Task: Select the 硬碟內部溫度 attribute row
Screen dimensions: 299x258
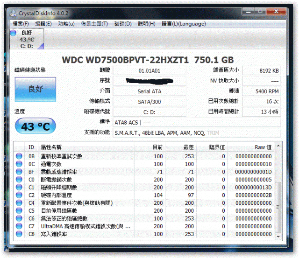Action: [x=144, y=195]
